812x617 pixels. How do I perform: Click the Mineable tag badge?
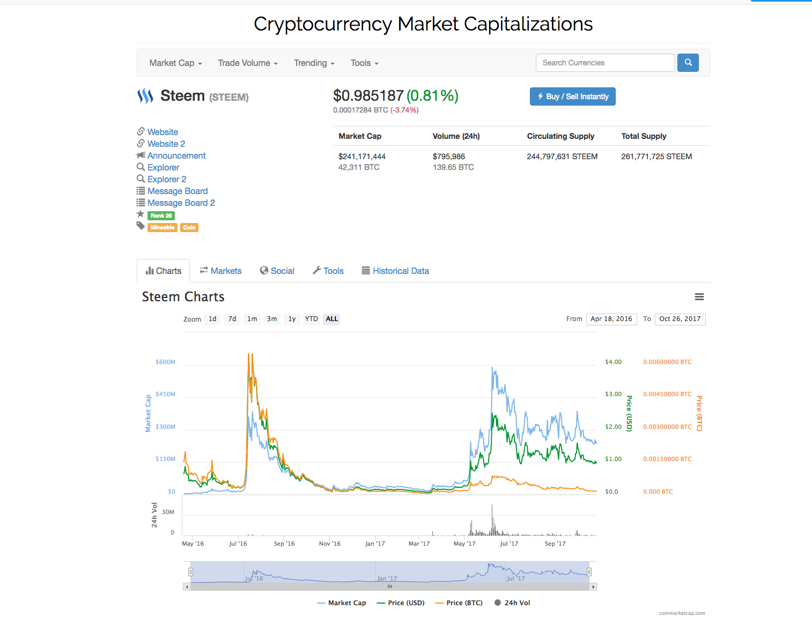pyautogui.click(x=163, y=227)
